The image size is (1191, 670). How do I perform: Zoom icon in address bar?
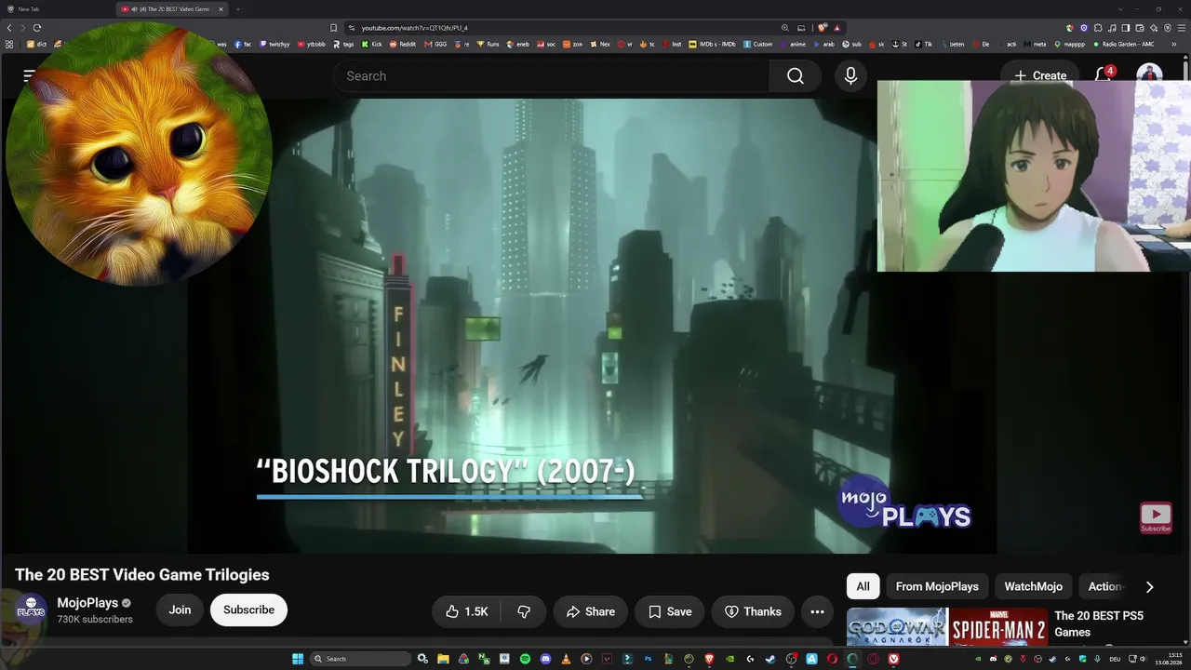tap(785, 28)
